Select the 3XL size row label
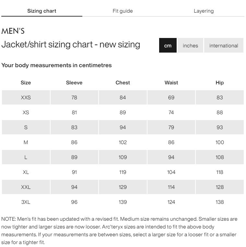Image resolution: width=246 pixels, height=247 pixels. 26,202
